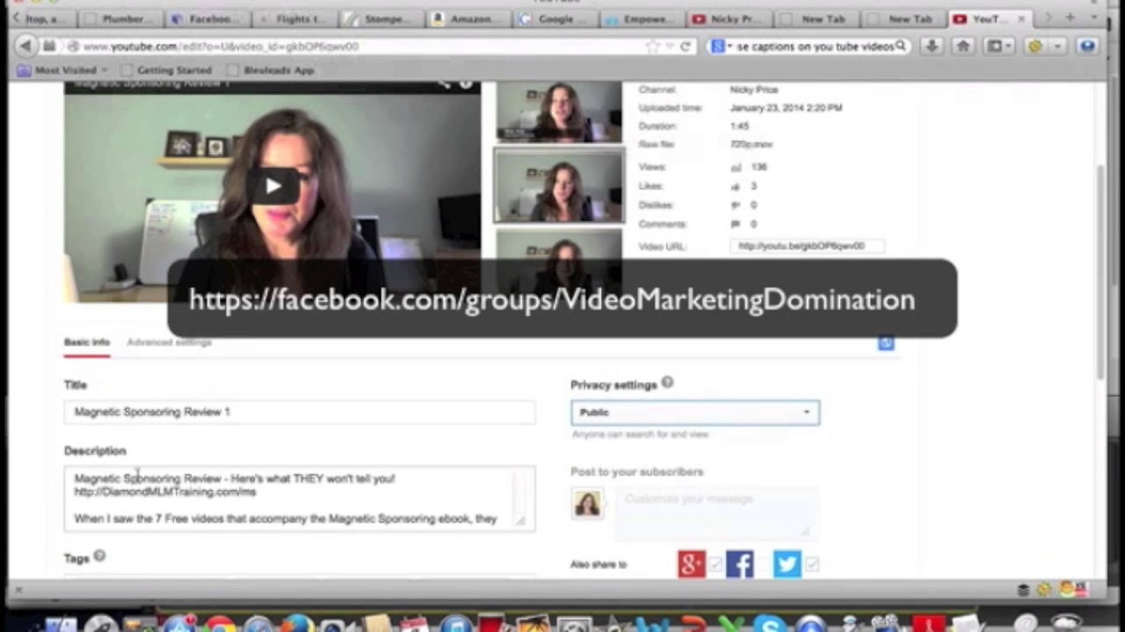This screenshot has width=1125, height=632.
Task: Switch to the Plumber browser tab
Action: [x=120, y=18]
